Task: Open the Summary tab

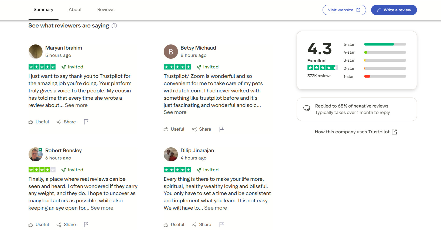Action: click(x=43, y=10)
